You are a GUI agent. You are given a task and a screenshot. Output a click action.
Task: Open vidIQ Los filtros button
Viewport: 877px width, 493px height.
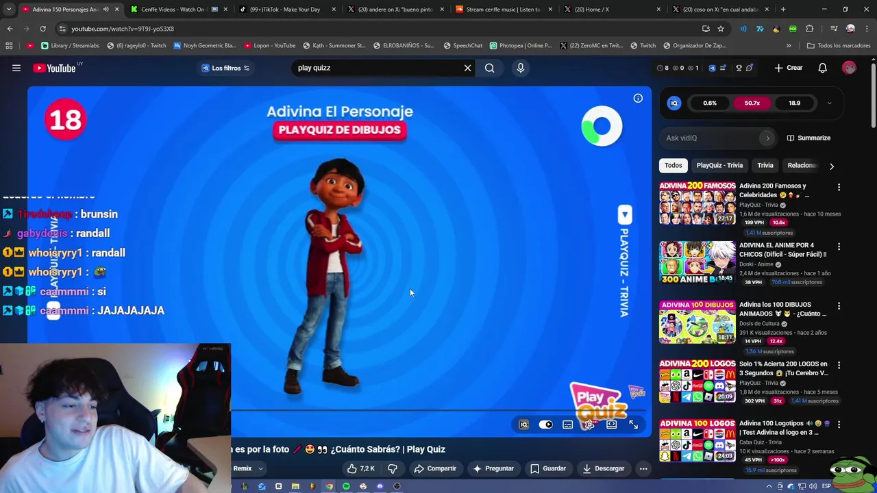[225, 68]
